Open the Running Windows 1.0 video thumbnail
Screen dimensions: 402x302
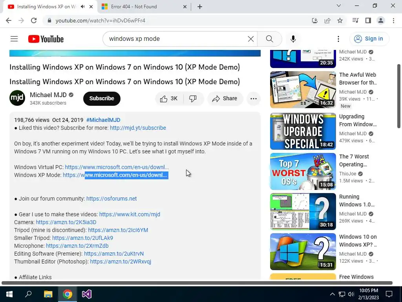point(303,212)
